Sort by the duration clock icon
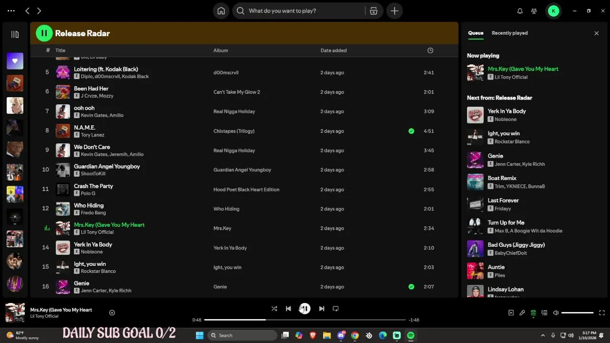The width and height of the screenshot is (610, 343). point(430,50)
